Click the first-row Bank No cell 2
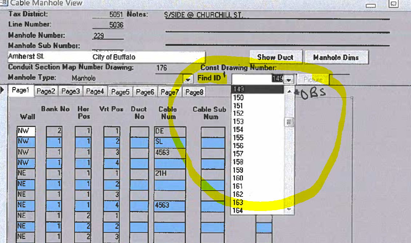 tap(54, 131)
